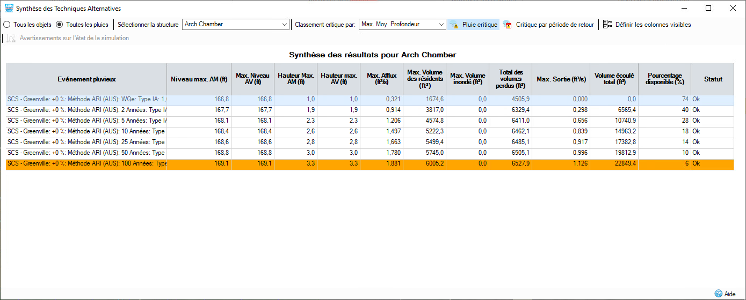Sort by Max. Niveau AV (ft) header
Image resolution: width=746 pixels, height=300 pixels.
tap(253, 79)
